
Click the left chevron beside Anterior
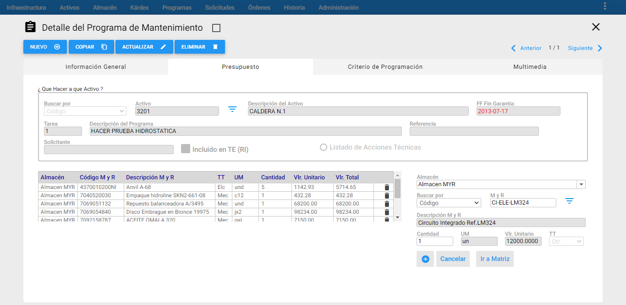pyautogui.click(x=513, y=48)
